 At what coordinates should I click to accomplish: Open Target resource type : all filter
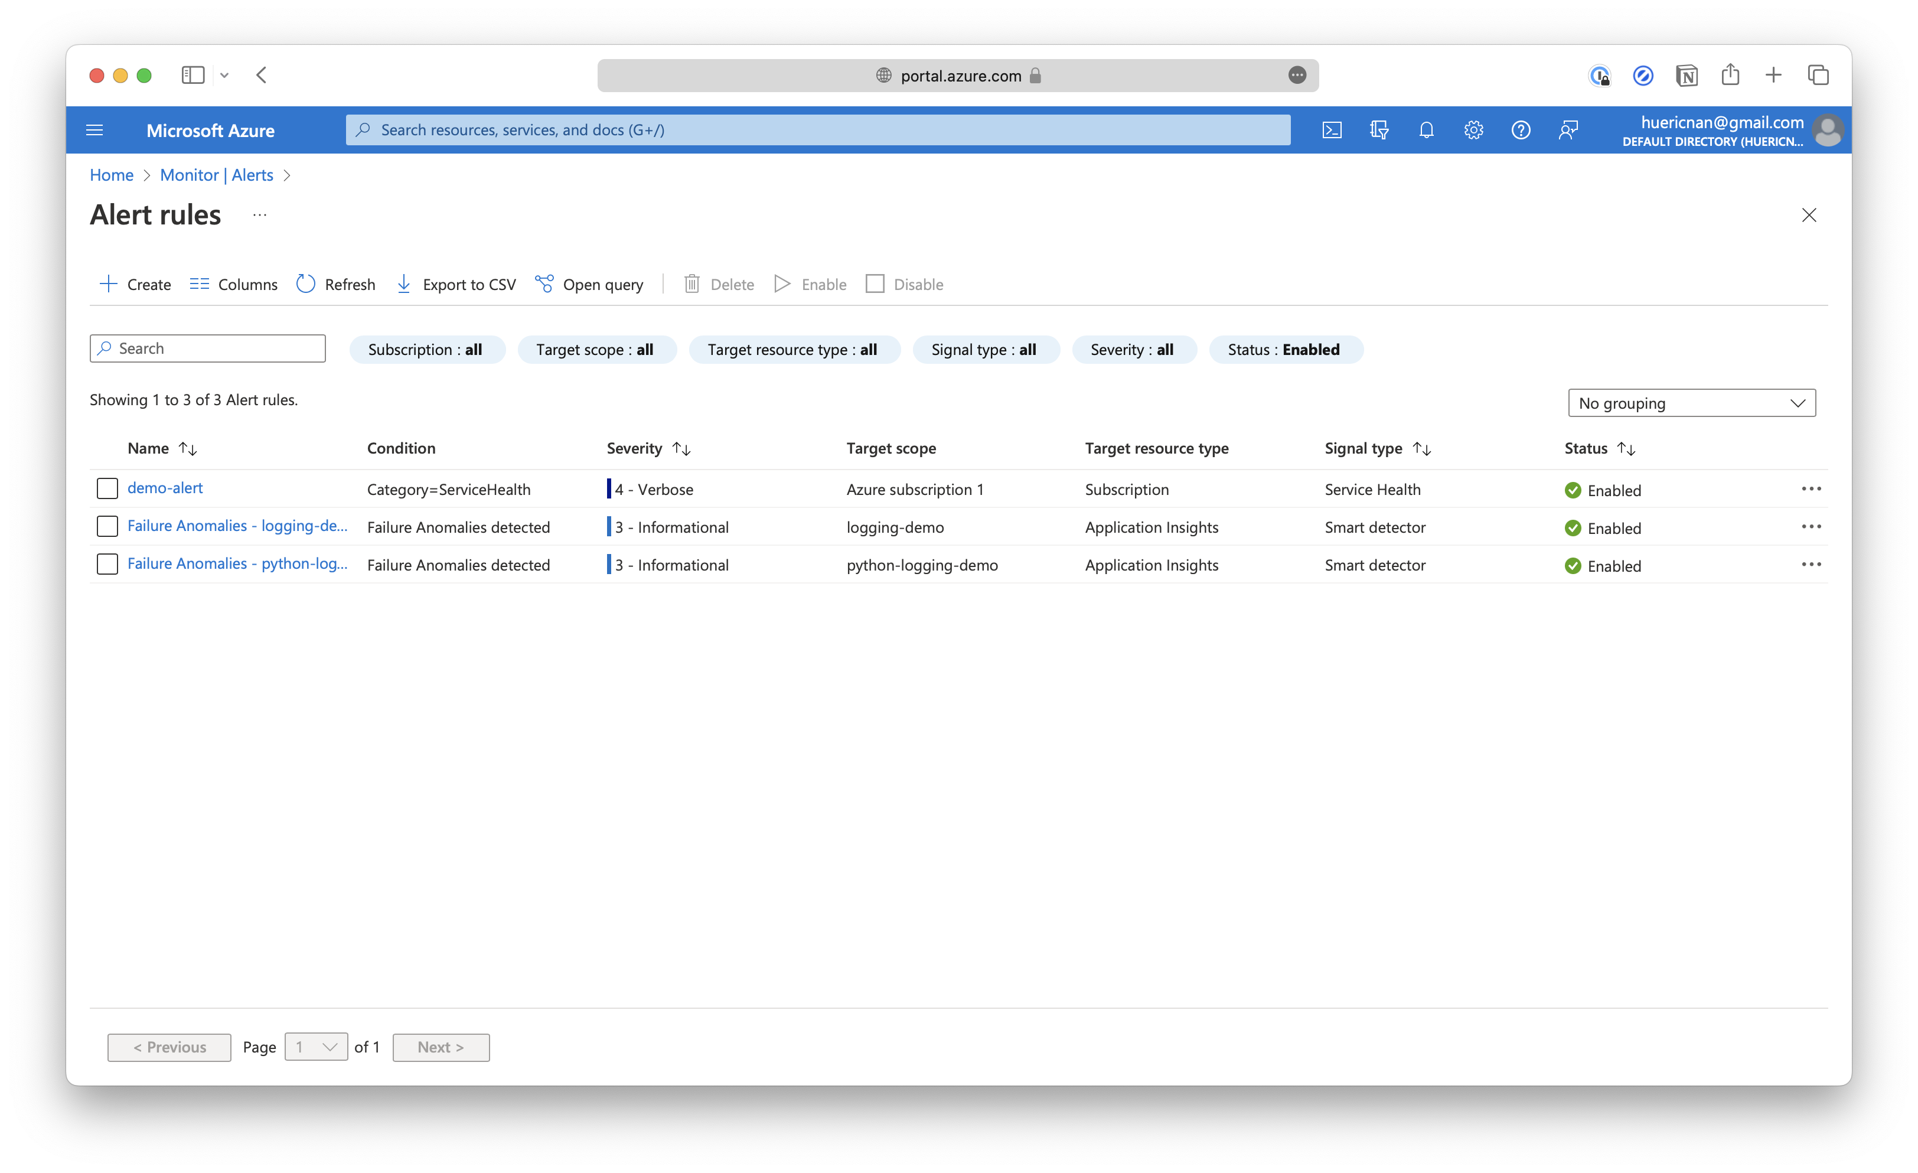click(794, 350)
